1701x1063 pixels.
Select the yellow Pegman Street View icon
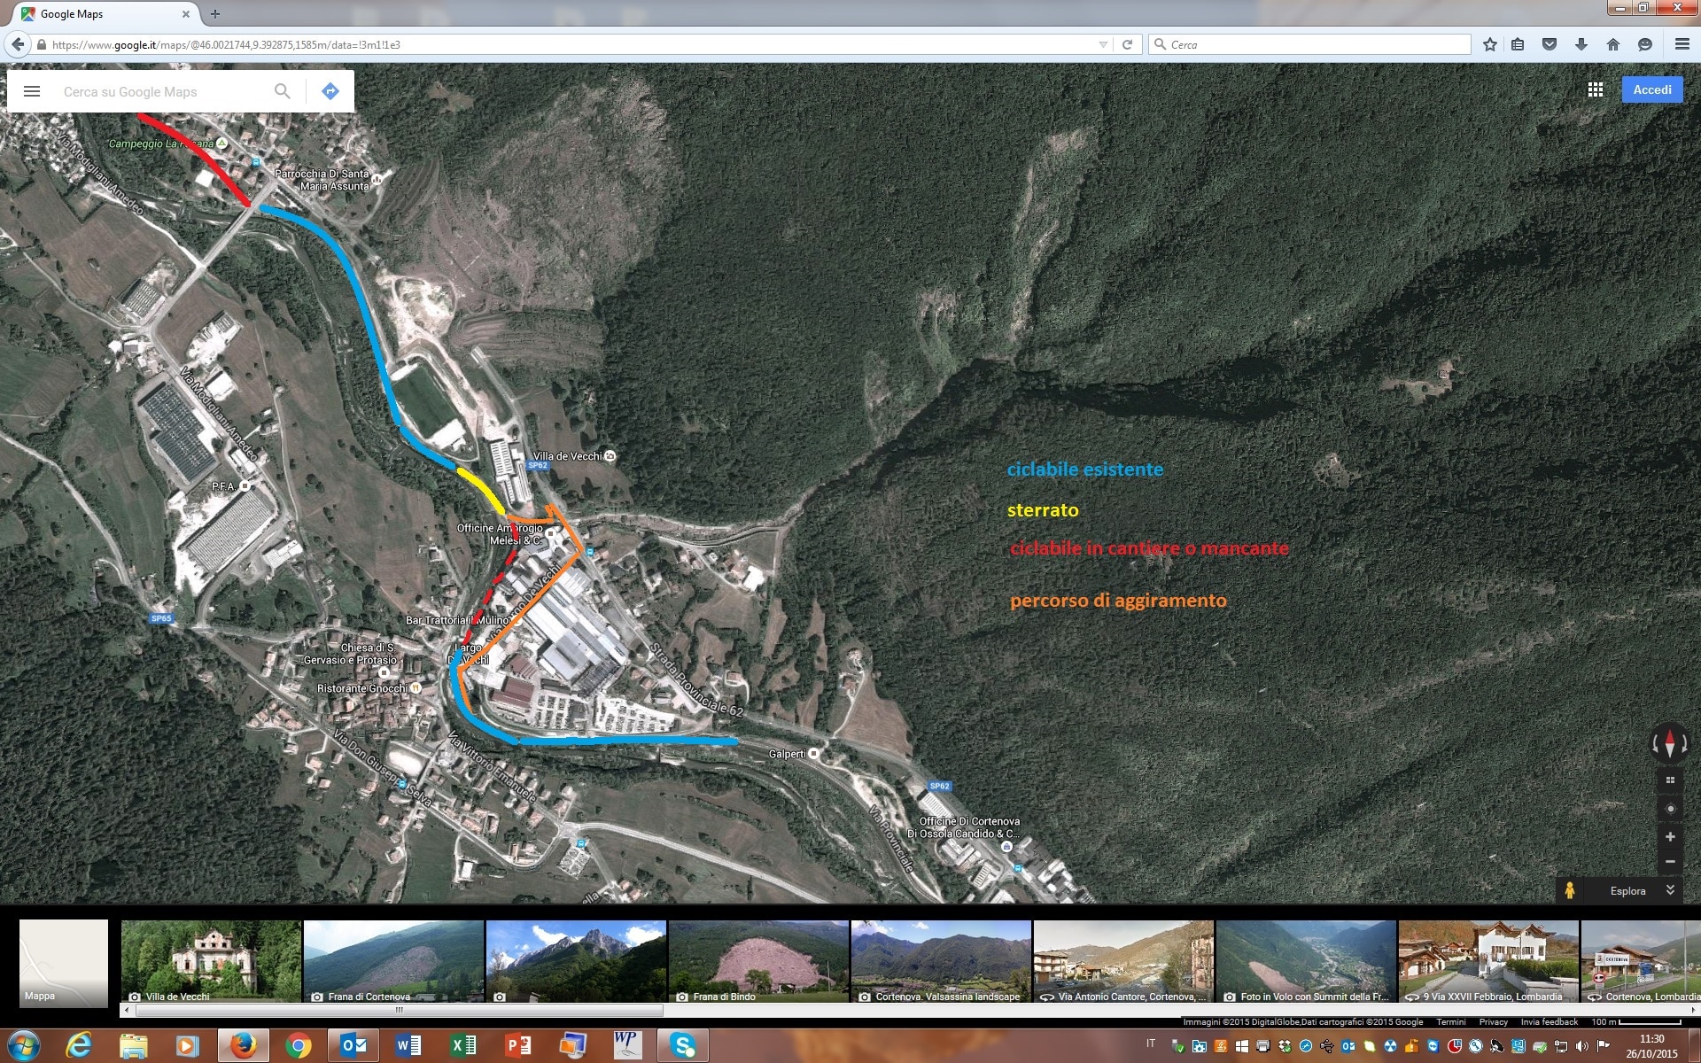tap(1570, 890)
